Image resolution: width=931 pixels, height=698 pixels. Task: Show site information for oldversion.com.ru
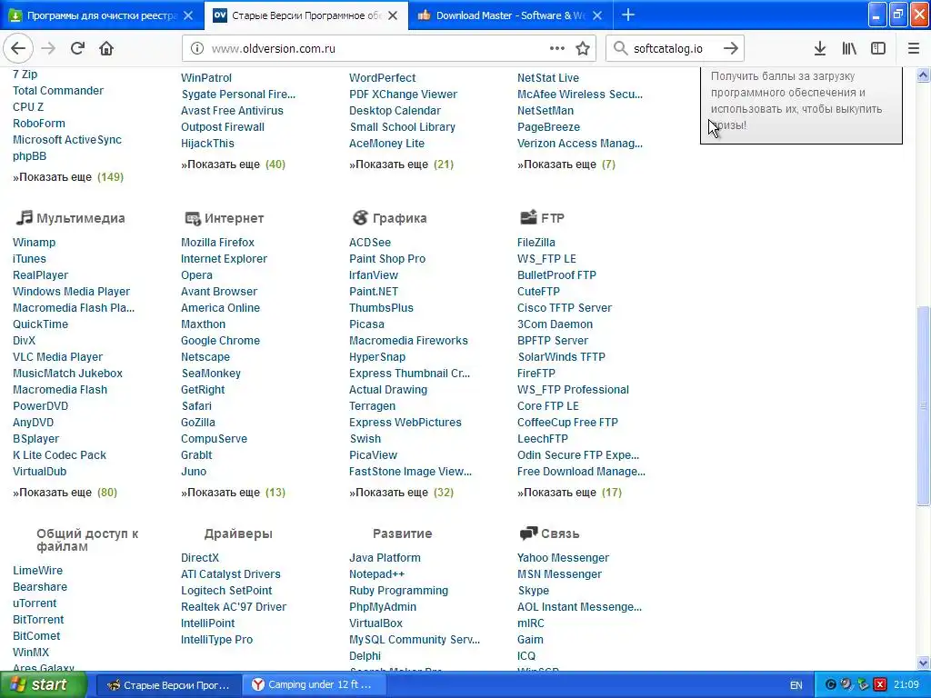pos(196,49)
